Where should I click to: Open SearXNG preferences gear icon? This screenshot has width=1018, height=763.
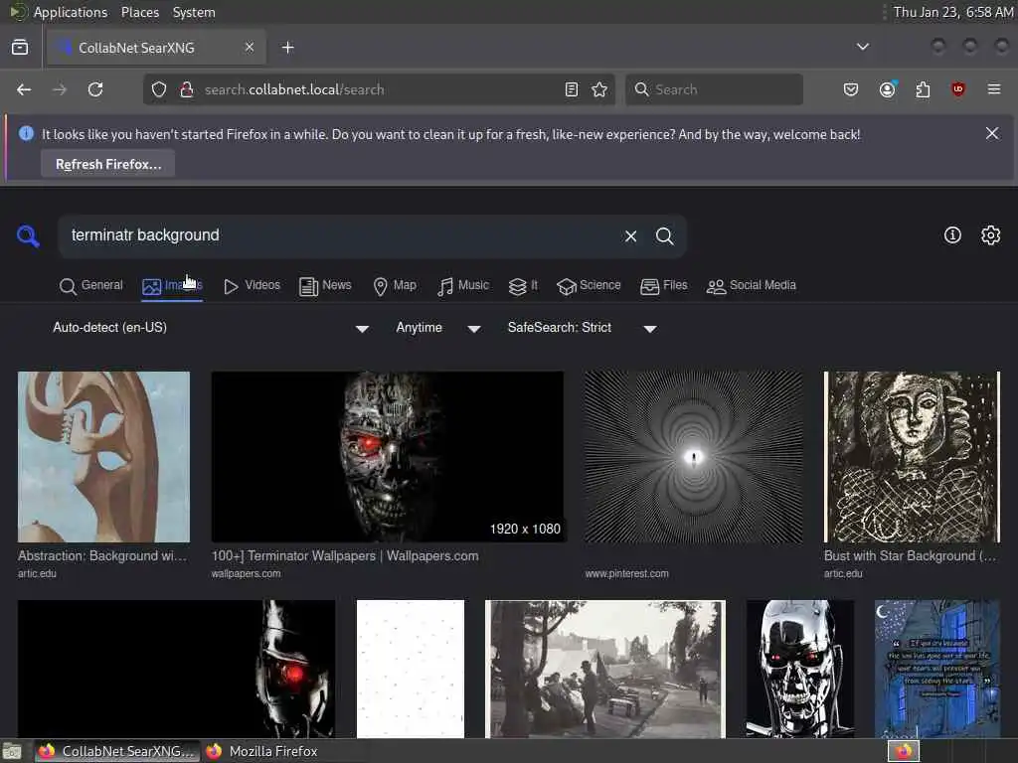(990, 234)
